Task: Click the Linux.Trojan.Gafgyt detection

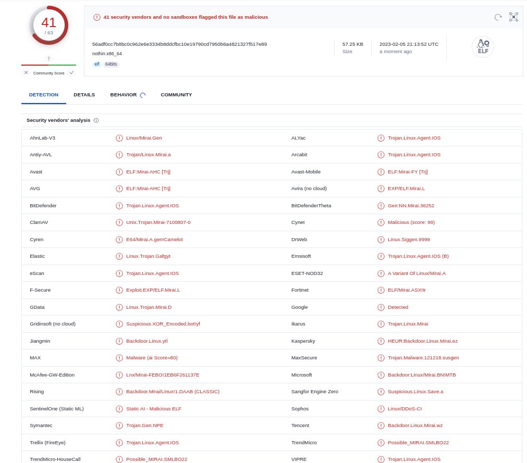Action: click(148, 256)
